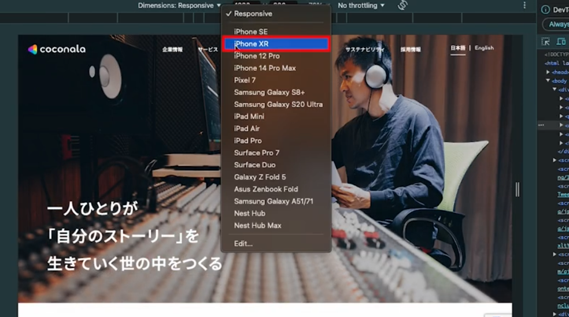Image resolution: width=569 pixels, height=317 pixels.
Task: Click the rotate screen icon
Action: click(402, 5)
